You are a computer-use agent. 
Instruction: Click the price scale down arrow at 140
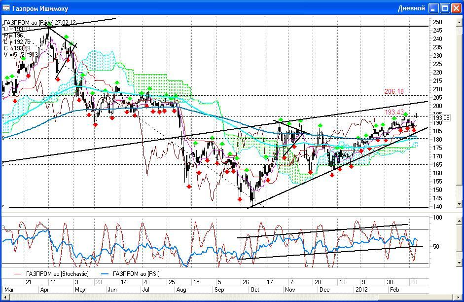[459, 204]
